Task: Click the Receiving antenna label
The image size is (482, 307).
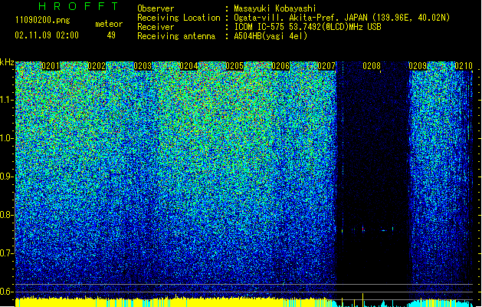Action: [x=176, y=36]
